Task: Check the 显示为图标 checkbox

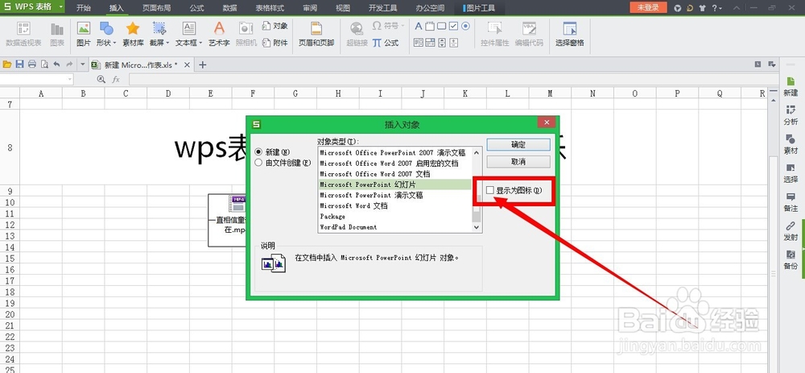Action: coord(490,190)
